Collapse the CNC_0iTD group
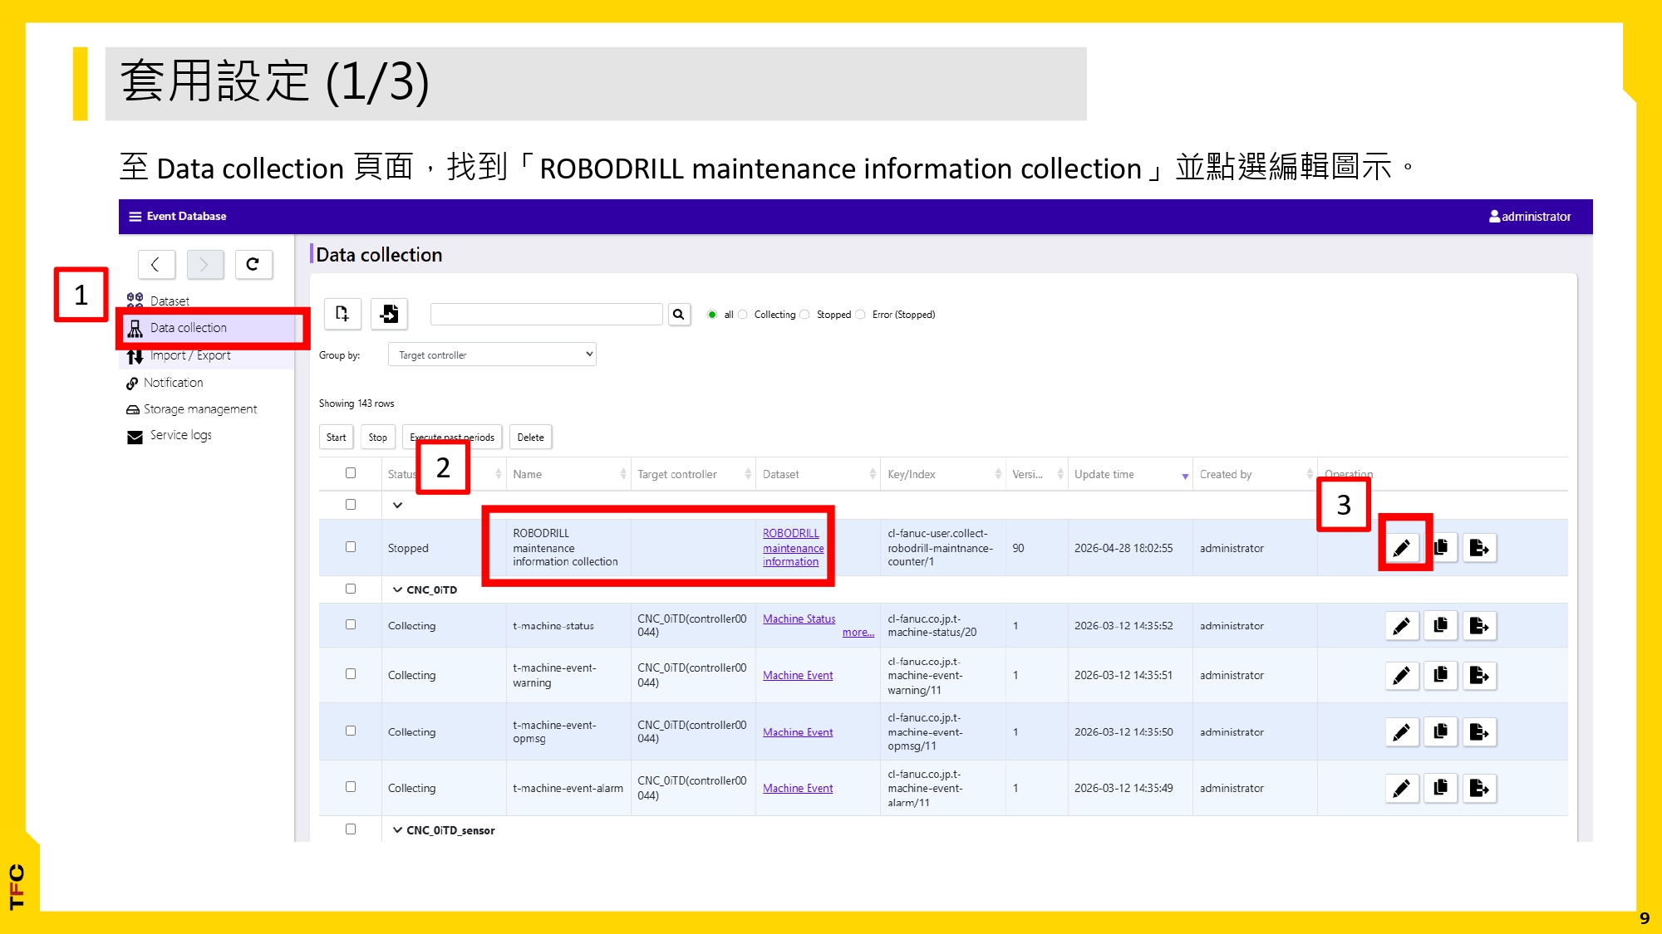Screen dimensions: 1662x934 click(x=397, y=589)
